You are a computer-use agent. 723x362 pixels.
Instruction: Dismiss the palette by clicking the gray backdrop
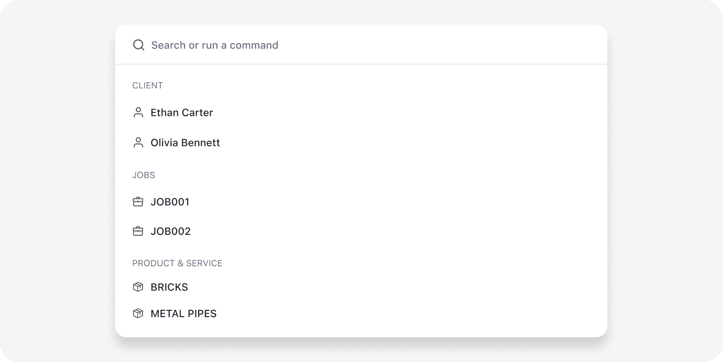[x=57, y=191]
